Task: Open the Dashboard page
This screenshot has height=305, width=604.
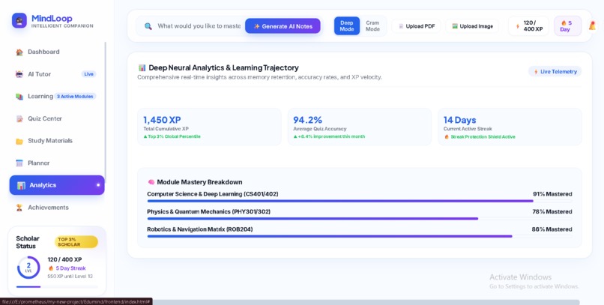Action: pyautogui.click(x=57, y=52)
